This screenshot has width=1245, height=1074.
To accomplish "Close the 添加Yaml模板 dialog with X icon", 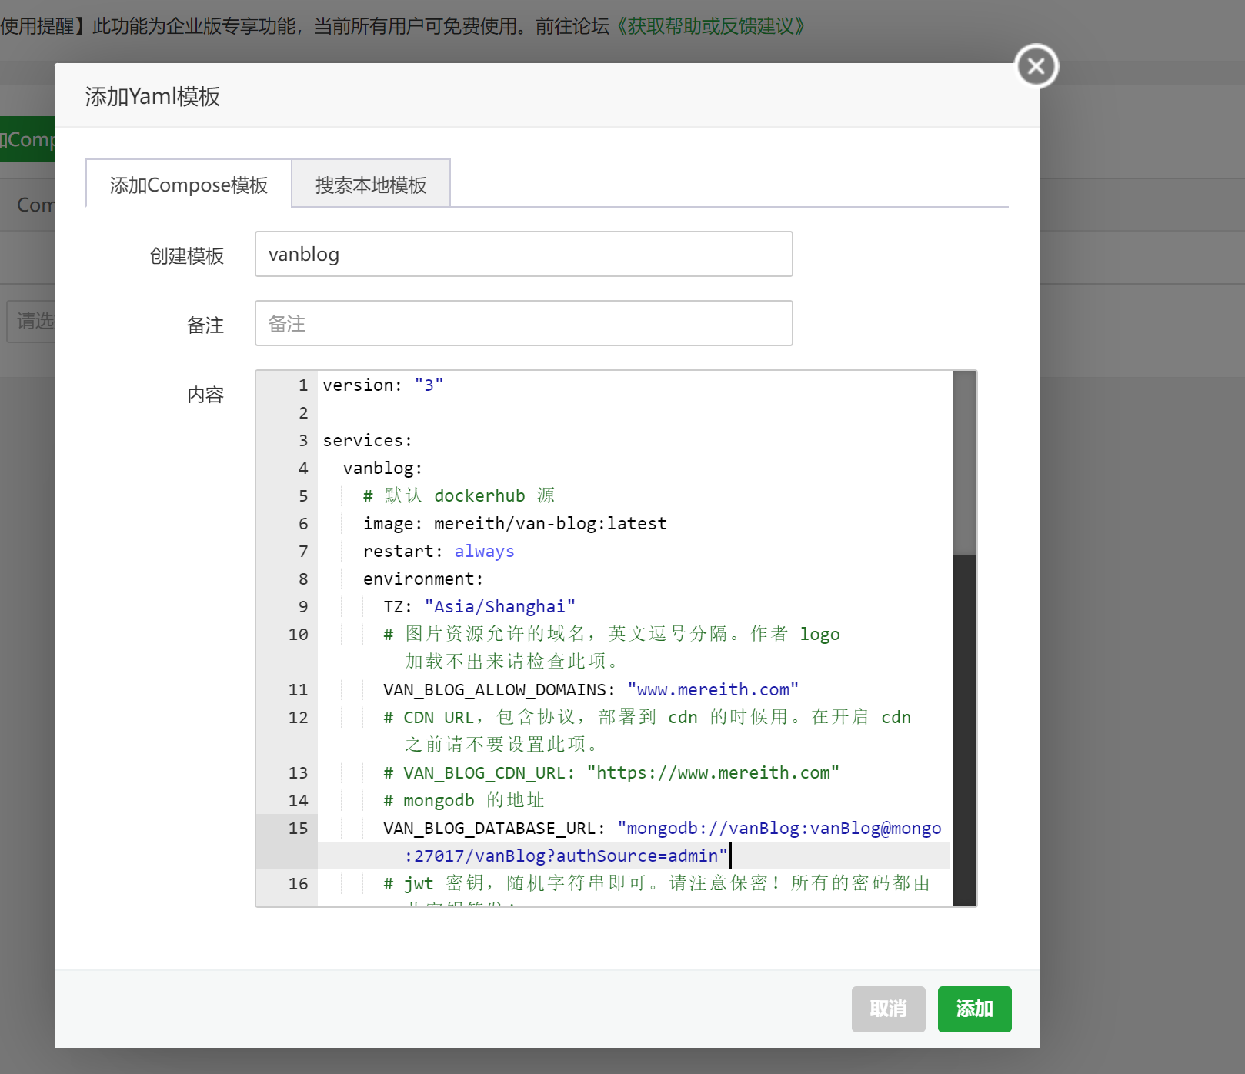I will (x=1036, y=66).
